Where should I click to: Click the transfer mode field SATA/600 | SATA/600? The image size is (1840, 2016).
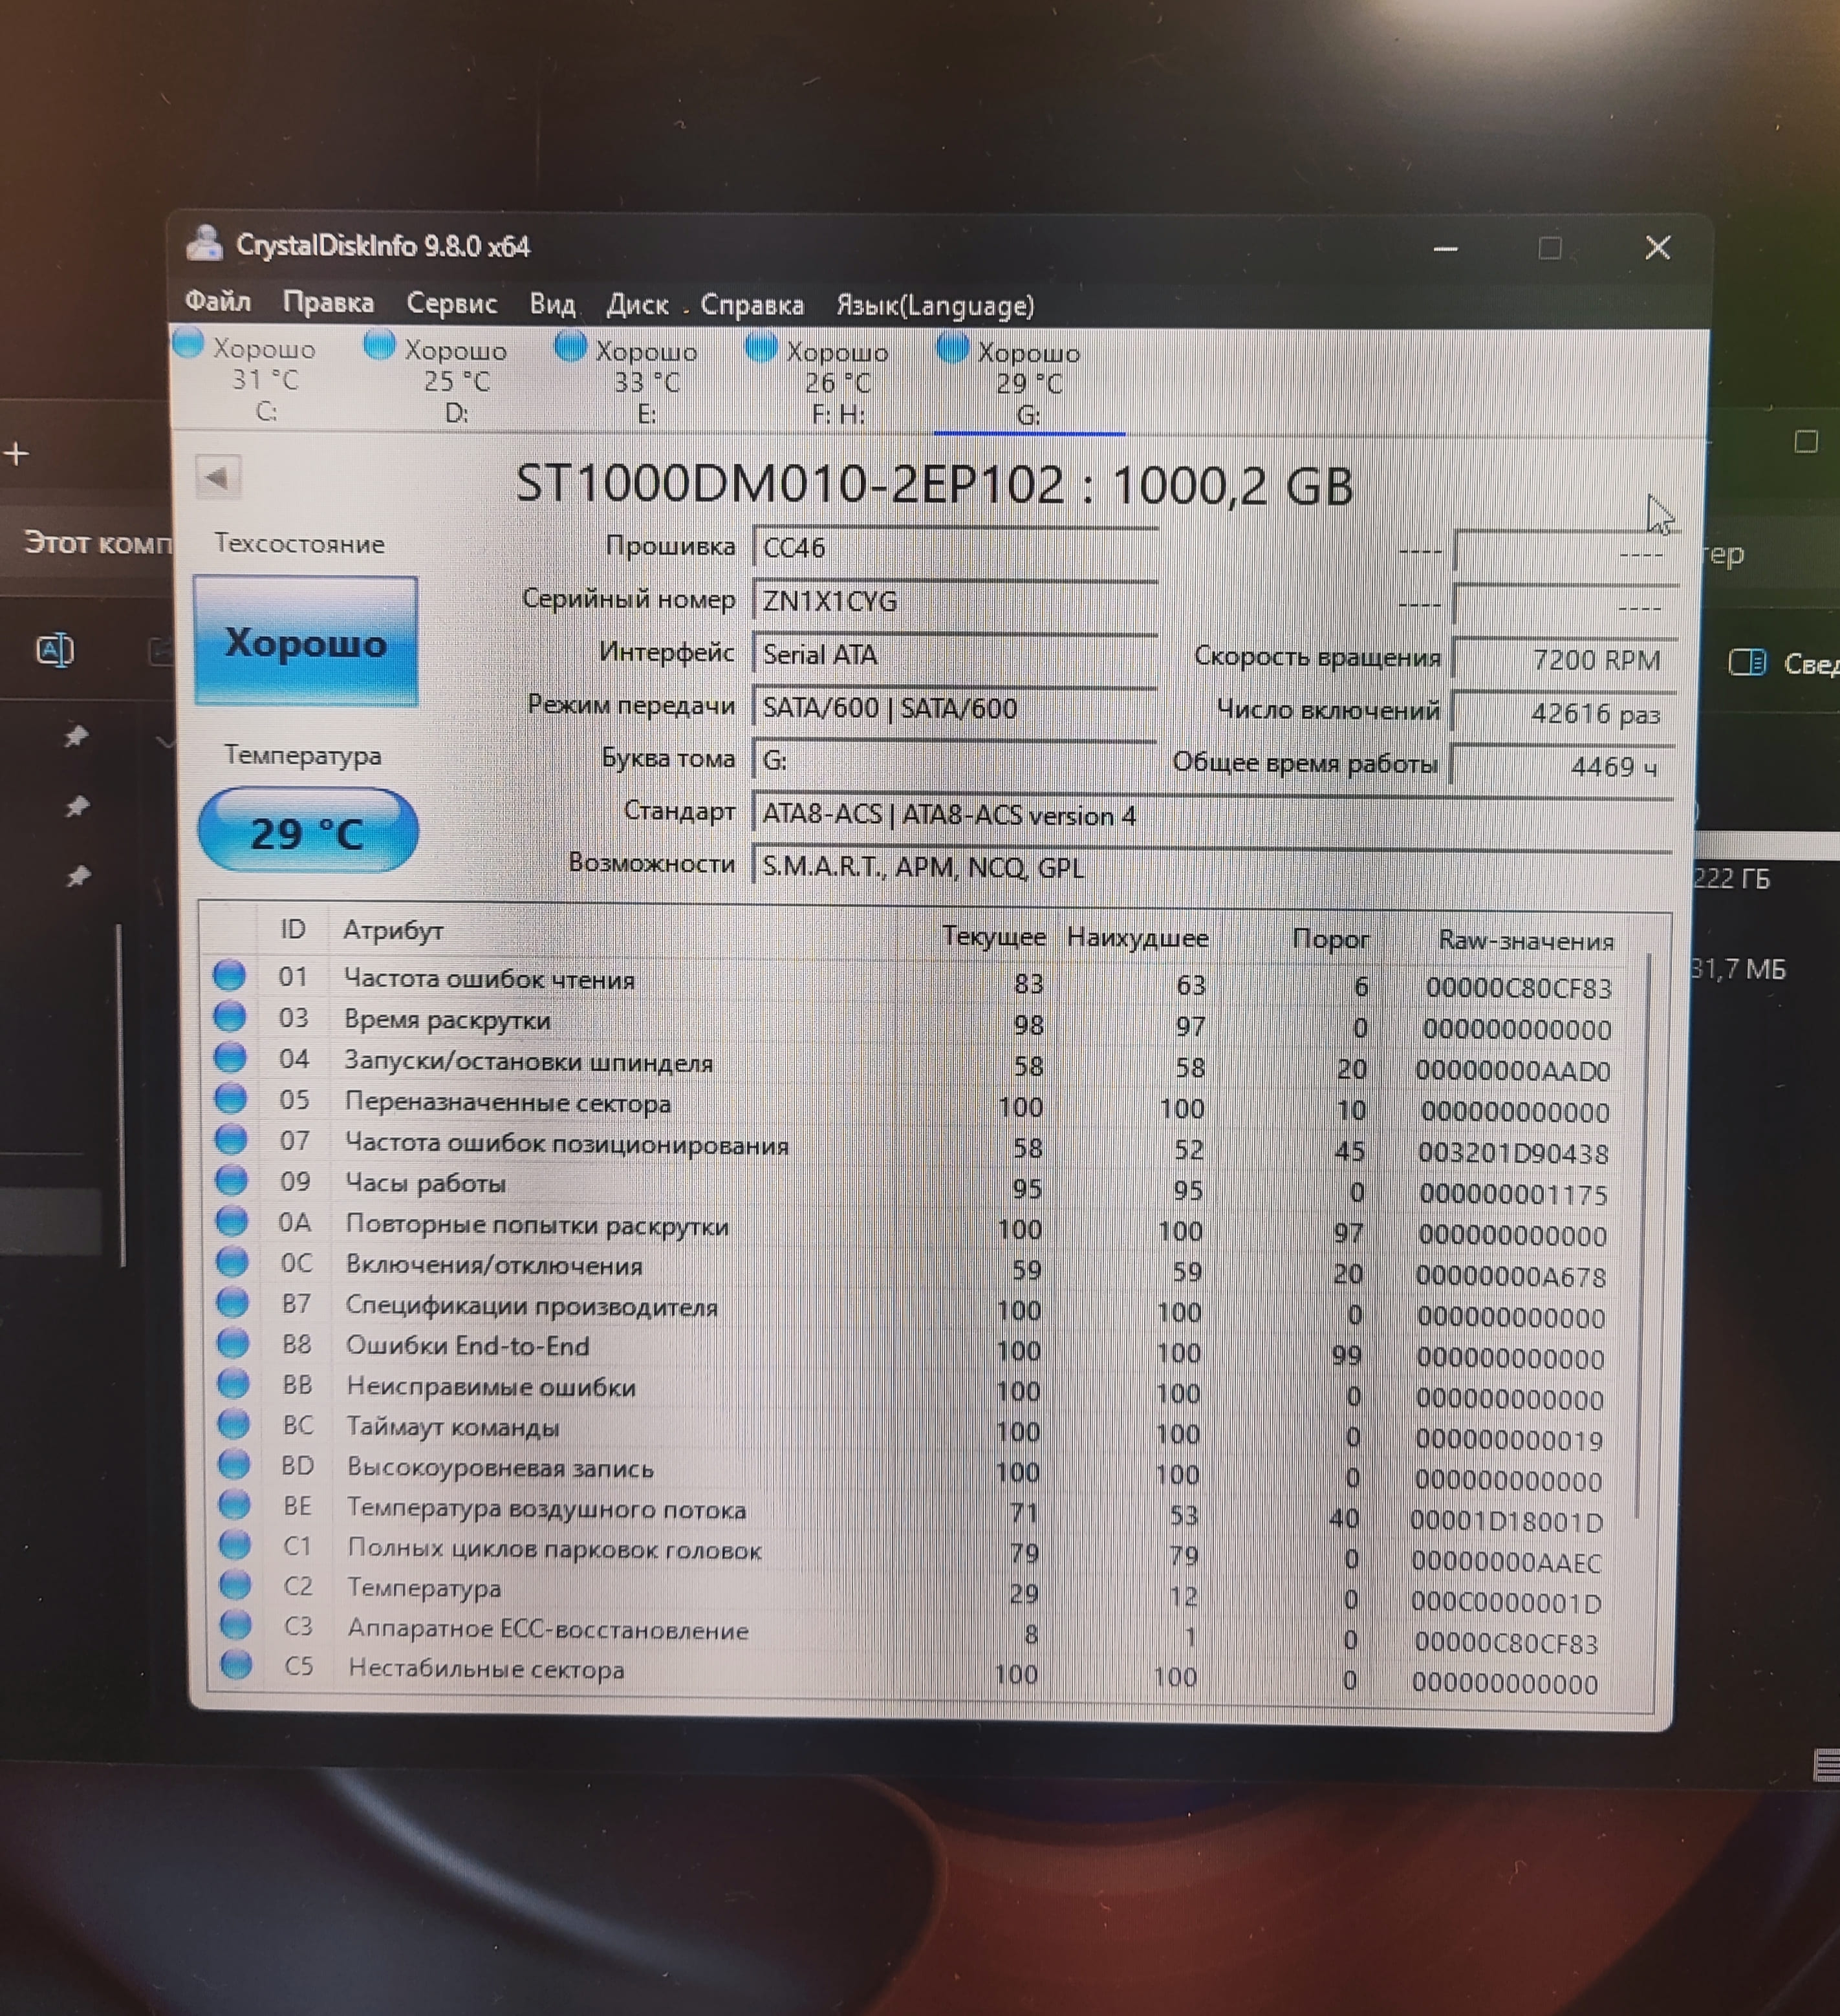[955, 708]
